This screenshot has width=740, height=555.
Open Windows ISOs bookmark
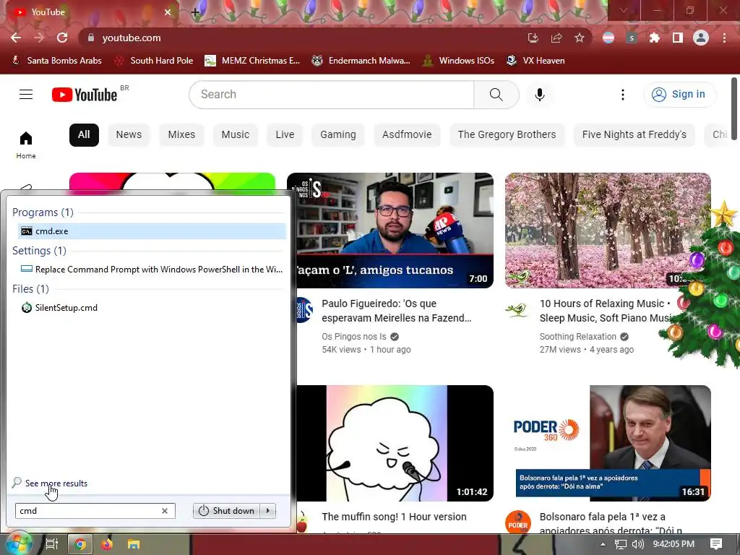coord(457,61)
